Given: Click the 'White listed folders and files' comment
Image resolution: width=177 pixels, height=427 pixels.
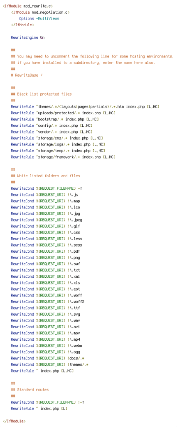Looking at the screenshot, I should pos(45,176).
